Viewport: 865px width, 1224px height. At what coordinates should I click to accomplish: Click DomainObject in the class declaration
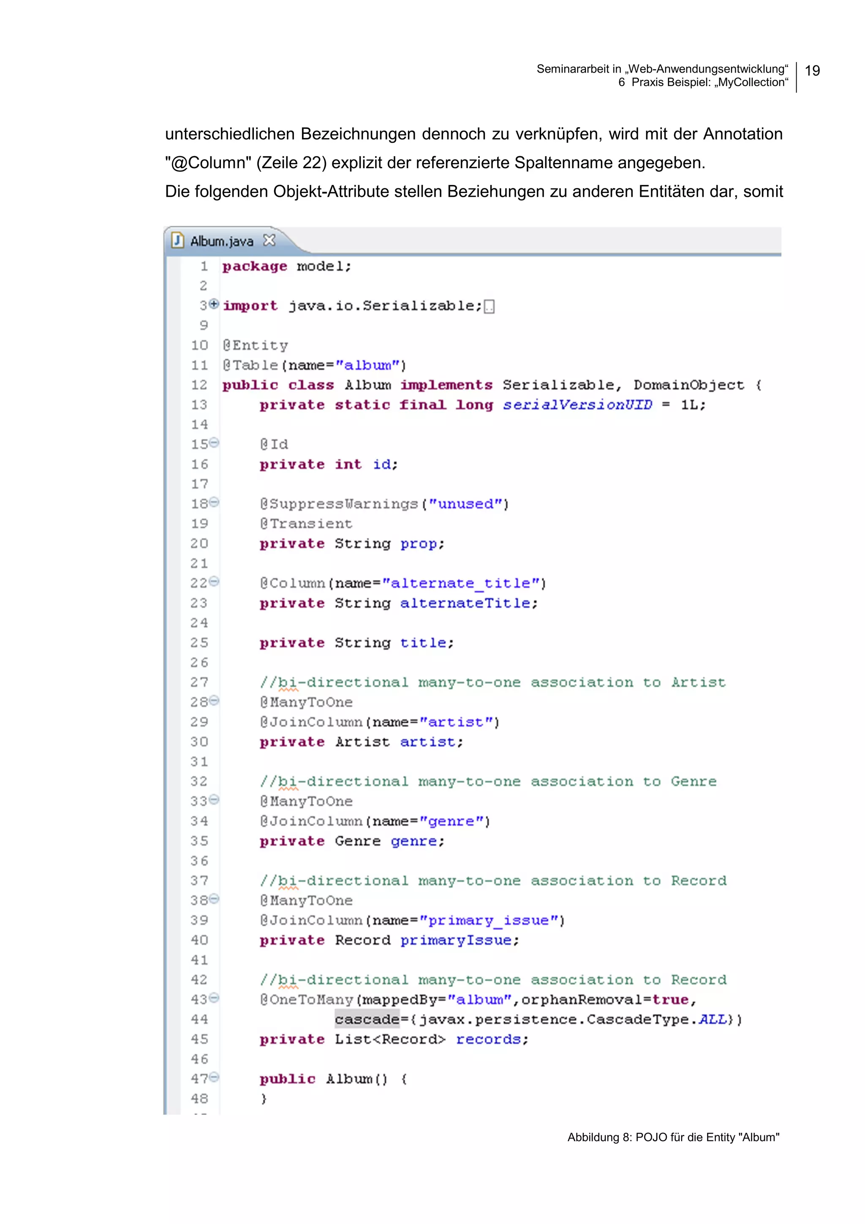(688, 386)
